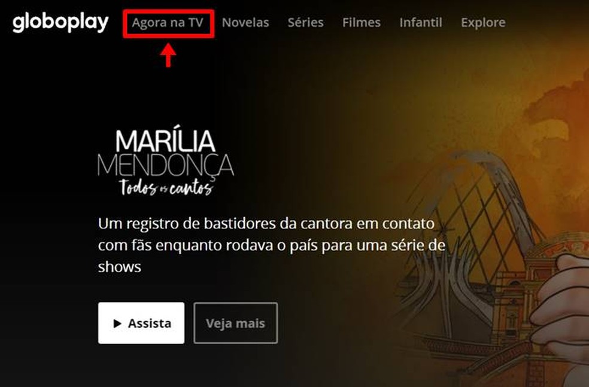Click the globoplay logo
The height and width of the screenshot is (387, 589).
click(x=60, y=23)
